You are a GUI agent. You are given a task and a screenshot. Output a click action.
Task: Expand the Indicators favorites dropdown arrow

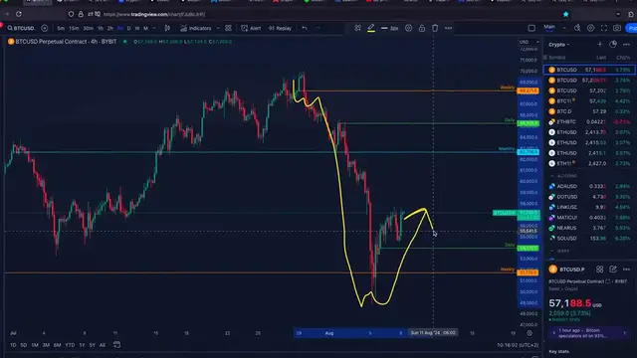point(218,28)
